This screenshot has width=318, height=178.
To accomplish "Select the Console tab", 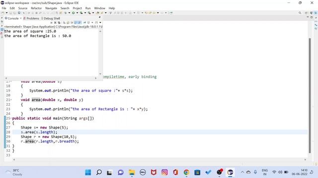I will (x=11, y=18).
